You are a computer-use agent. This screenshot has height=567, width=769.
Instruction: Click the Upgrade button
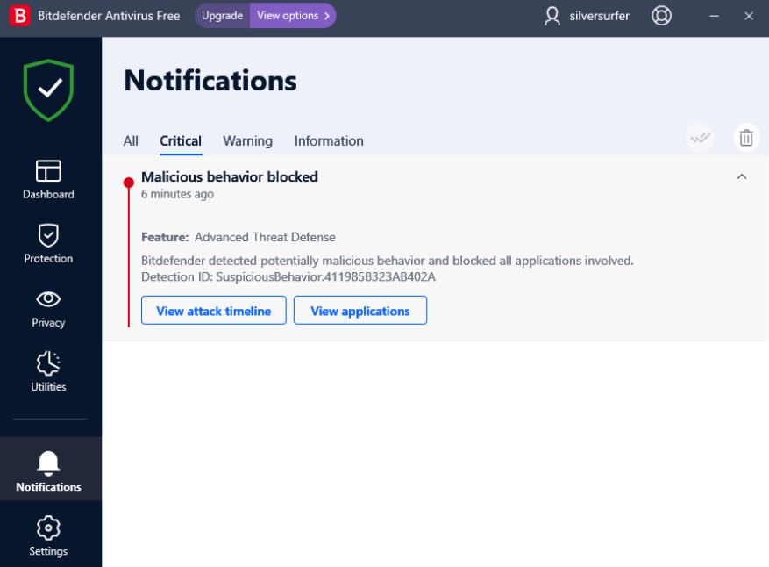[x=222, y=16]
